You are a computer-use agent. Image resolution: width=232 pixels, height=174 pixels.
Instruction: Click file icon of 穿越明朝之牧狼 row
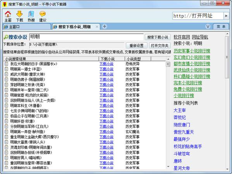pos(6,85)
